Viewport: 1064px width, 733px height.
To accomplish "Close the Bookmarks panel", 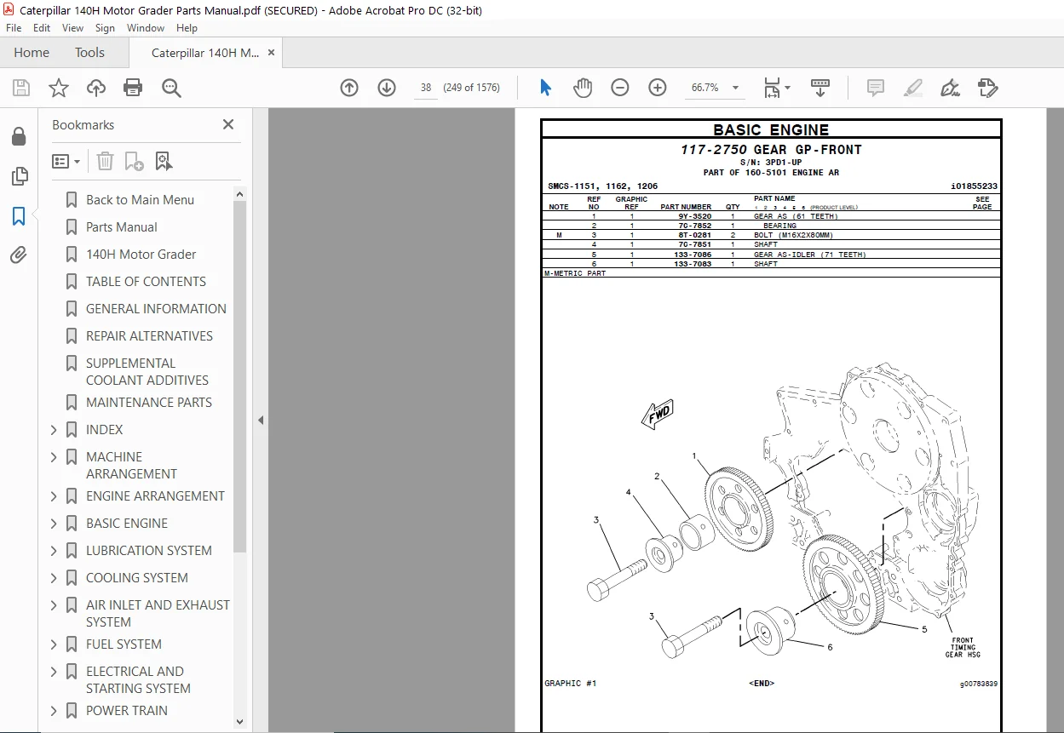I will tap(228, 124).
